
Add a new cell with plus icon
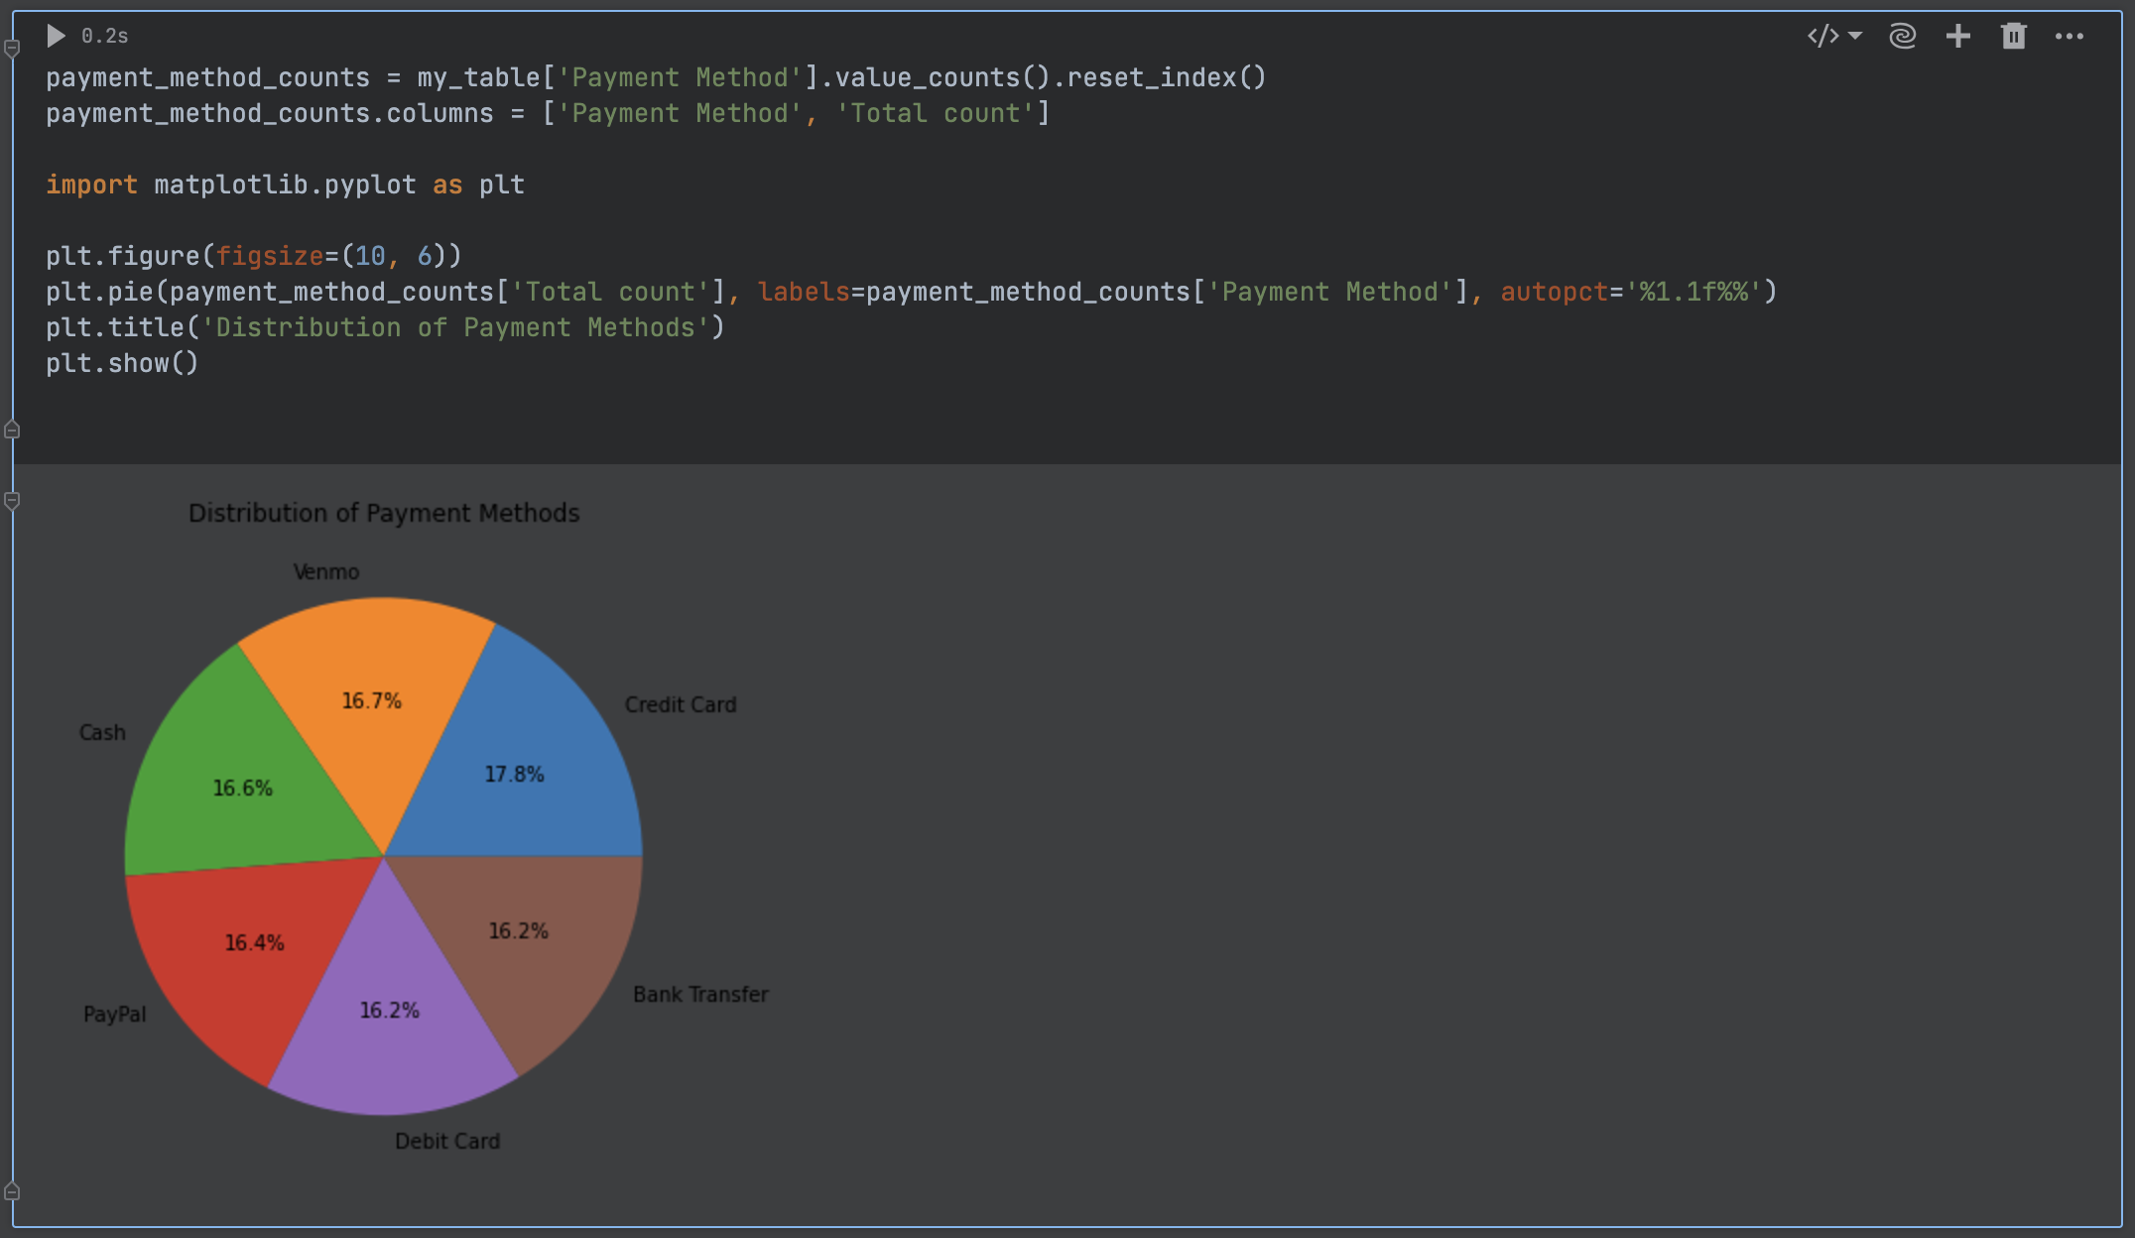[x=1957, y=37]
